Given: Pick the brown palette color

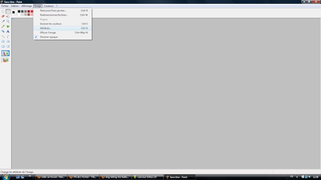Looking at the screenshot, I should coord(29,15).
